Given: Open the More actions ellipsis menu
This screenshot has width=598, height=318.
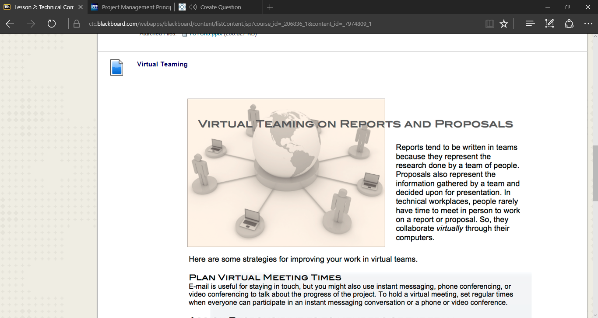Looking at the screenshot, I should pyautogui.click(x=588, y=24).
